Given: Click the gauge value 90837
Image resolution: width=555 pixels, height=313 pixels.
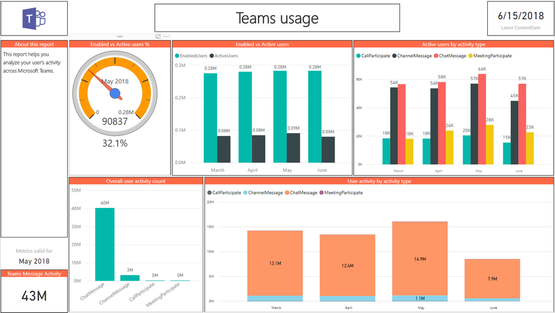Looking at the screenshot, I should coord(114,121).
